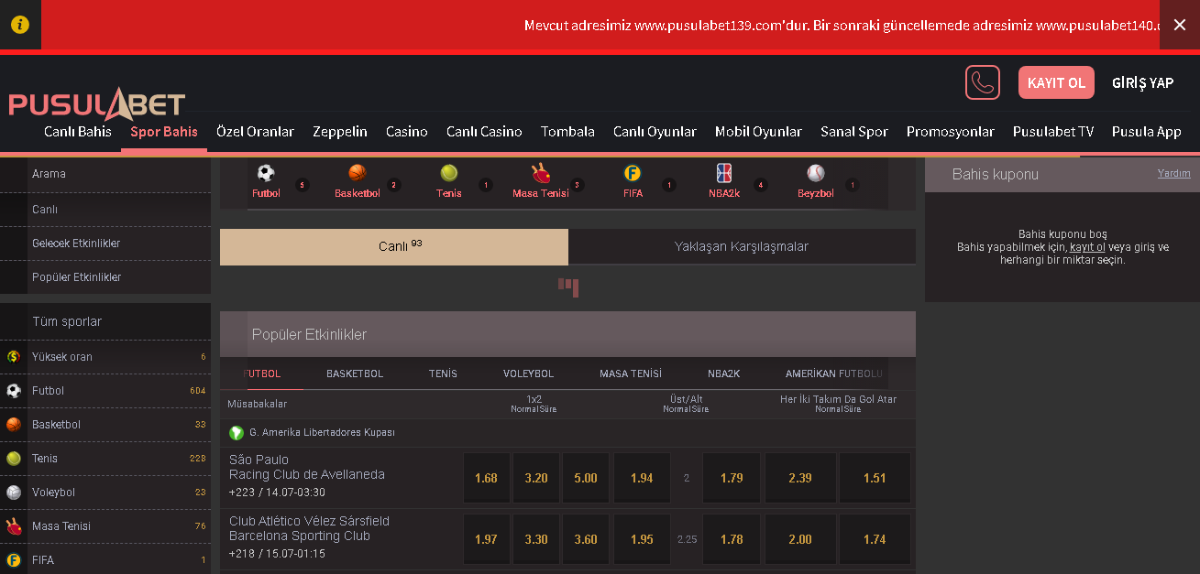Screen dimensions: 1200x574
Task: Select the FIFA icon in top sports bar
Action: pos(633,172)
